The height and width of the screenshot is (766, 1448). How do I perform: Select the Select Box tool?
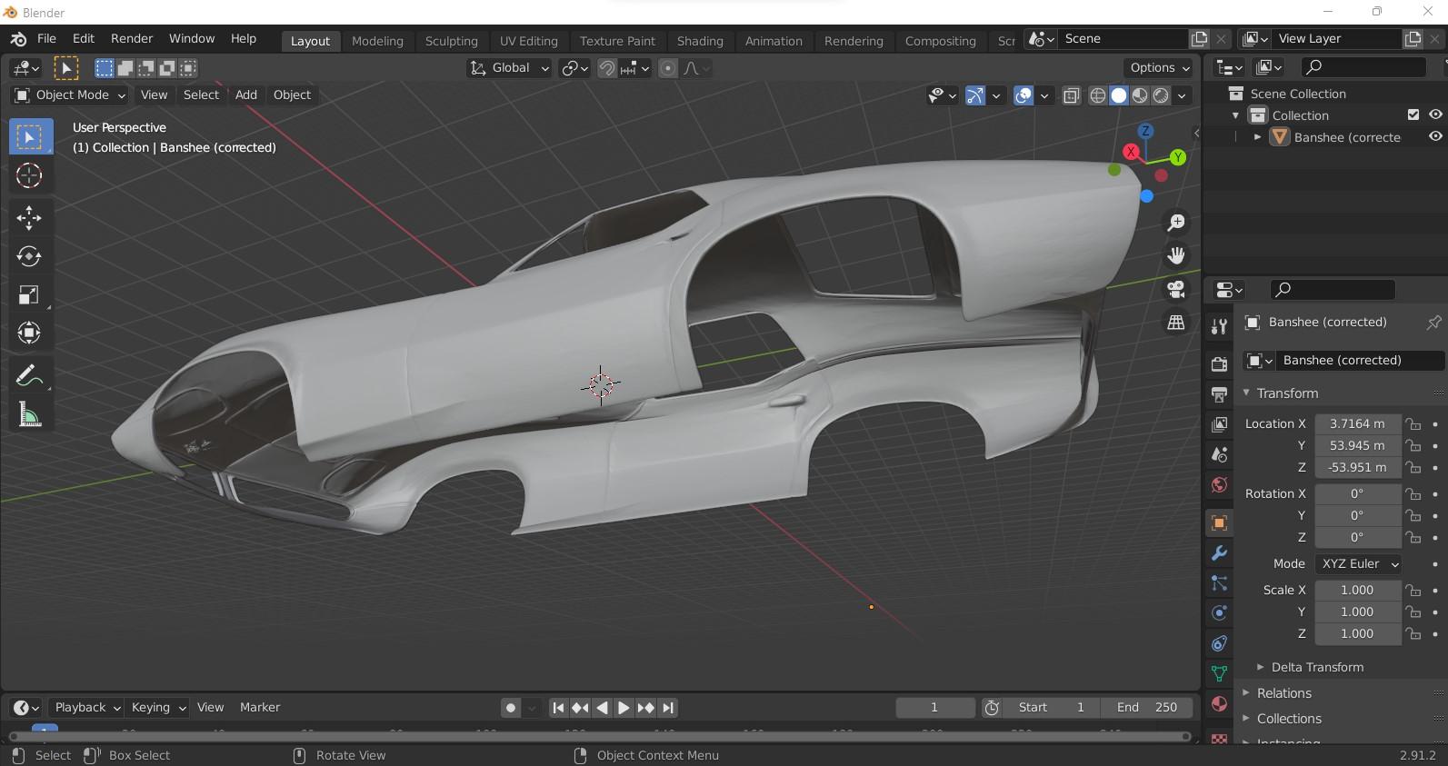coord(29,137)
